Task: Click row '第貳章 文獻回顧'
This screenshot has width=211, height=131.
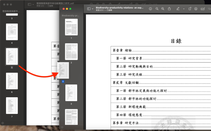Action: click(x=161, y=83)
